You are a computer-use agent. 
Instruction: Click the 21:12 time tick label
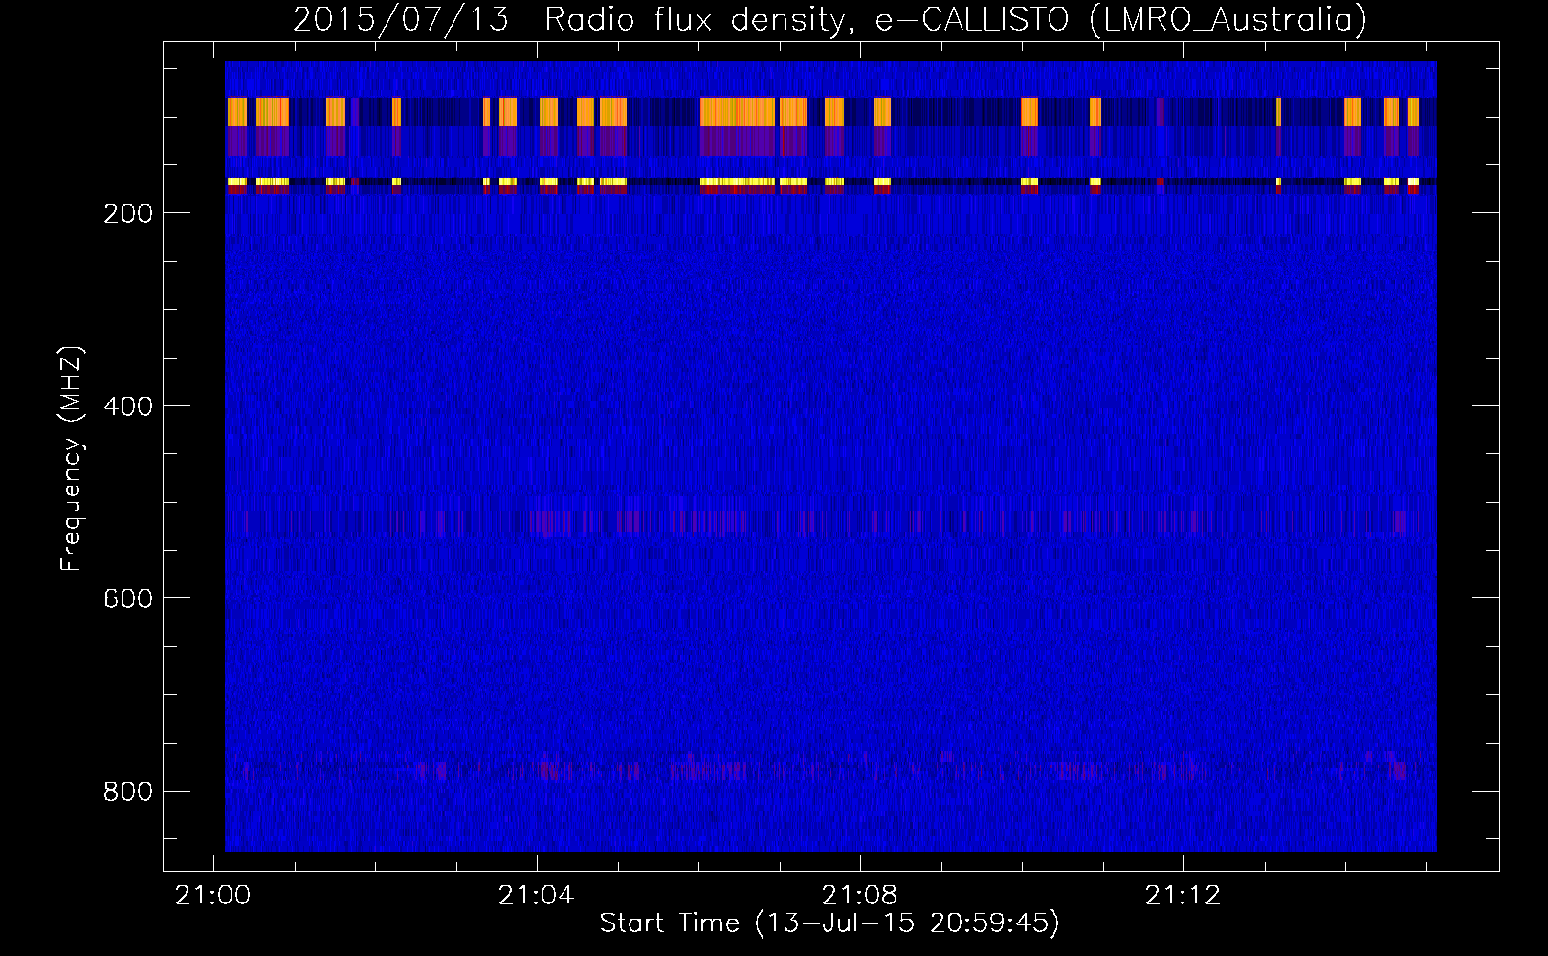point(1183,895)
